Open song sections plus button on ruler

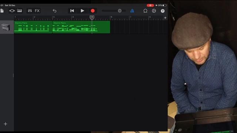[x=165, y=18]
